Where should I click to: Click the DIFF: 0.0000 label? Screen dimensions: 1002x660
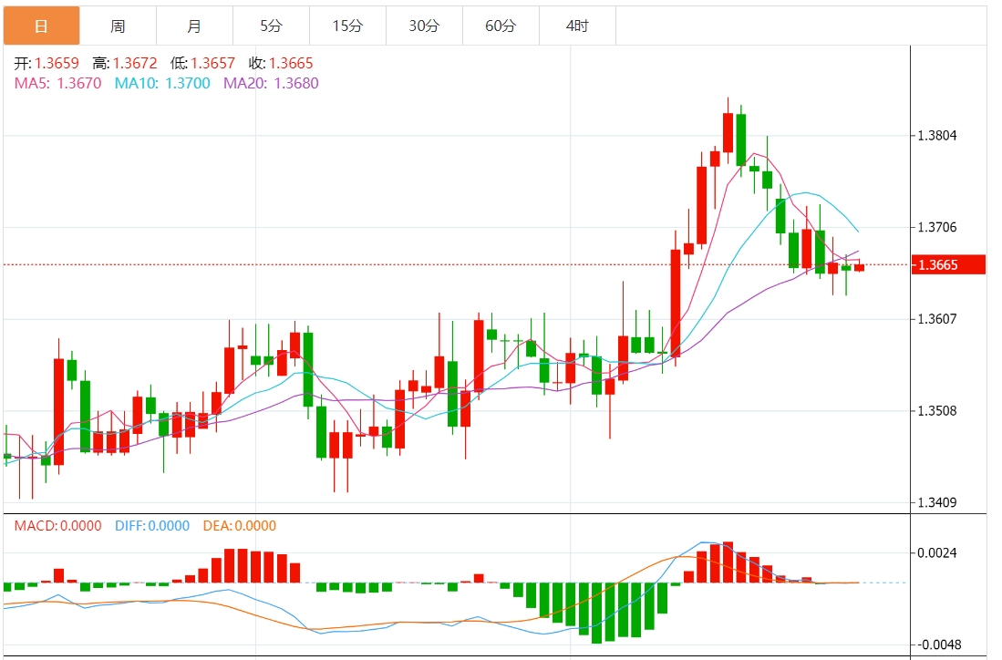[x=152, y=526]
